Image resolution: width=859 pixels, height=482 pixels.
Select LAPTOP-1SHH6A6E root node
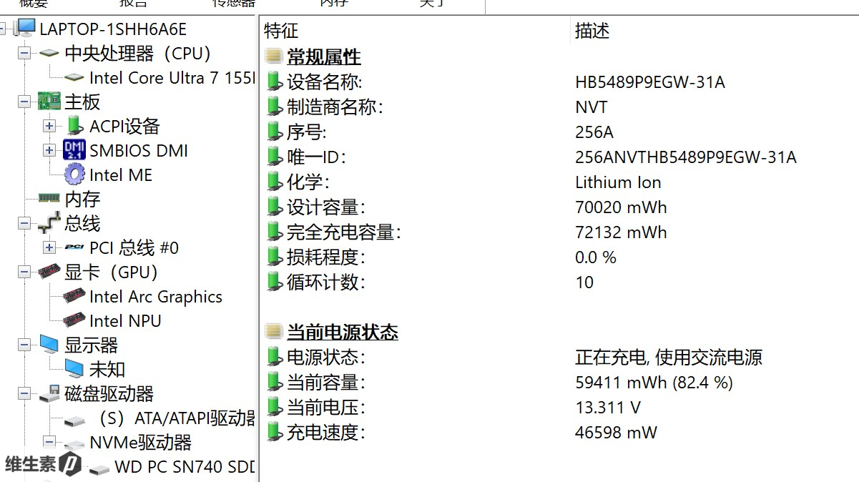click(x=112, y=29)
